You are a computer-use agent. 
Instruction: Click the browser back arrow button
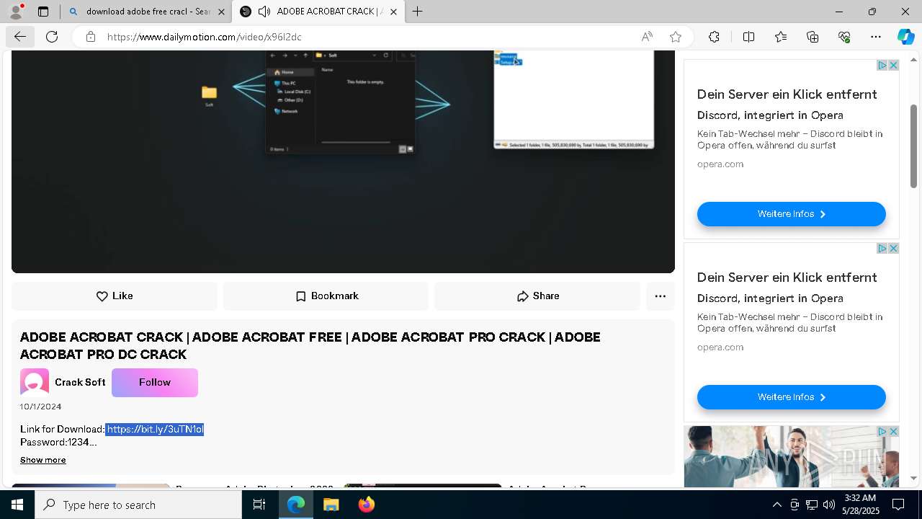click(x=19, y=37)
